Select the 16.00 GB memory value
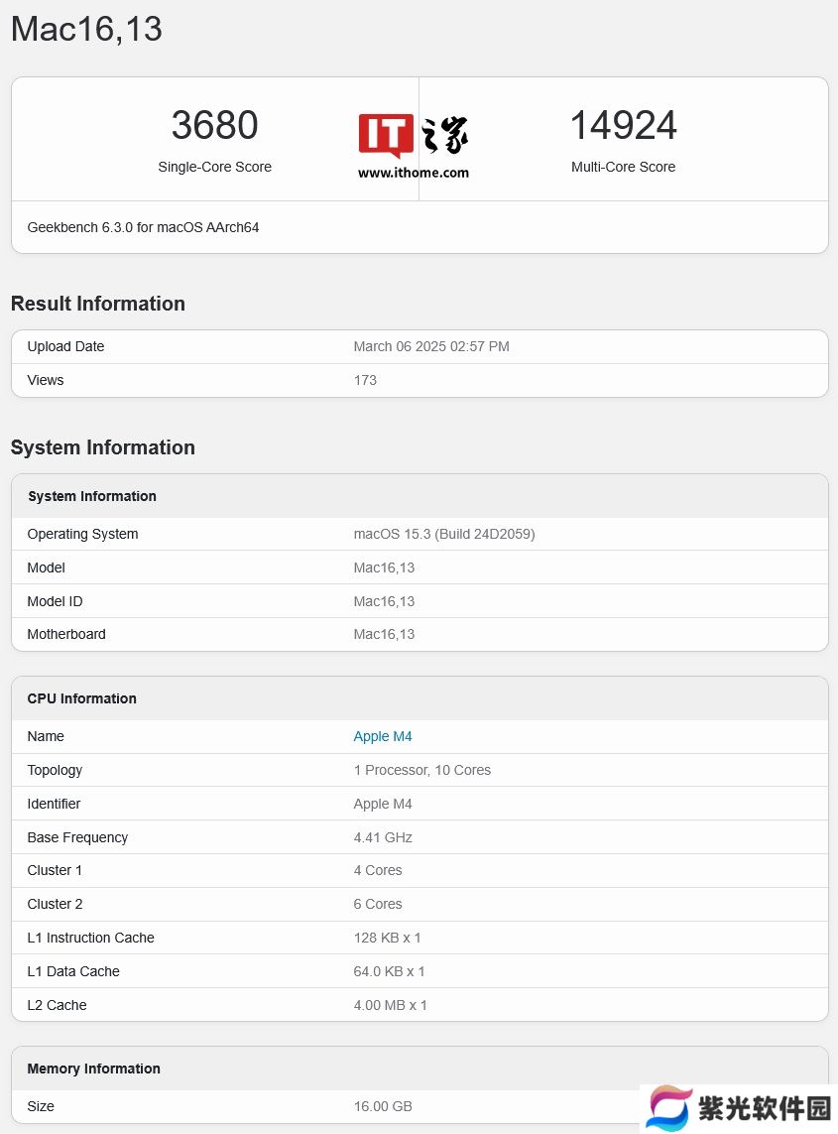 click(383, 1106)
